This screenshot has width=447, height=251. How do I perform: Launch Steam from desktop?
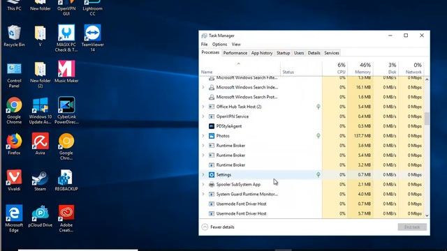41,180
